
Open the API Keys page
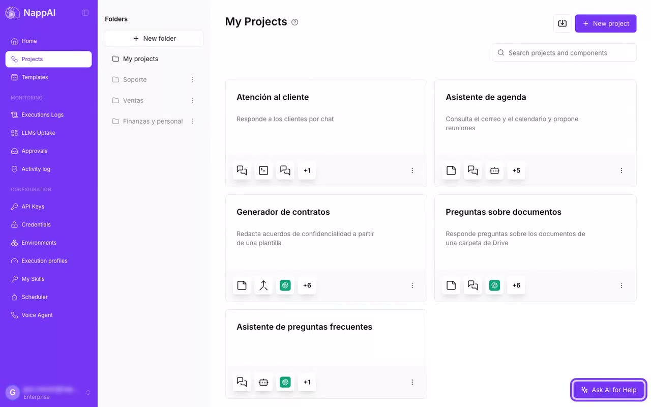click(49, 207)
